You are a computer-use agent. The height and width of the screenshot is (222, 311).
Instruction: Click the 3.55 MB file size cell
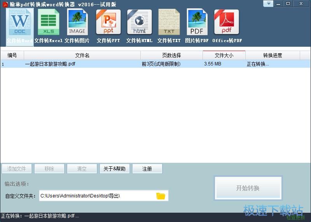click(x=212, y=64)
